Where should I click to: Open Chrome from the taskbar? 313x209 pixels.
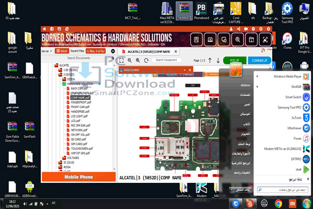pyautogui.click(x=278, y=204)
